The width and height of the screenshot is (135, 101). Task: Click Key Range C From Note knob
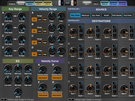[8, 39]
